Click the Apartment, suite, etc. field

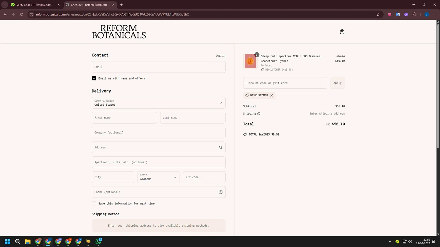pyautogui.click(x=159, y=162)
